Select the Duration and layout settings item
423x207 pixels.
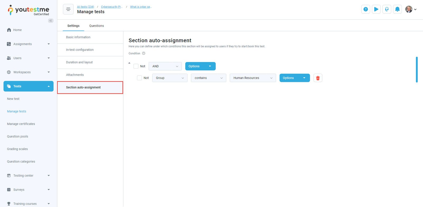pyautogui.click(x=79, y=62)
